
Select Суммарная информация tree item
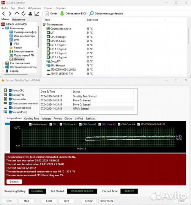[23, 32]
